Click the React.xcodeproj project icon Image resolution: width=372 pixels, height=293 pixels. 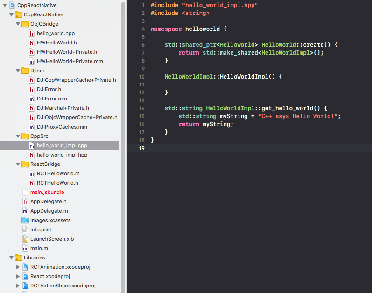25,276
